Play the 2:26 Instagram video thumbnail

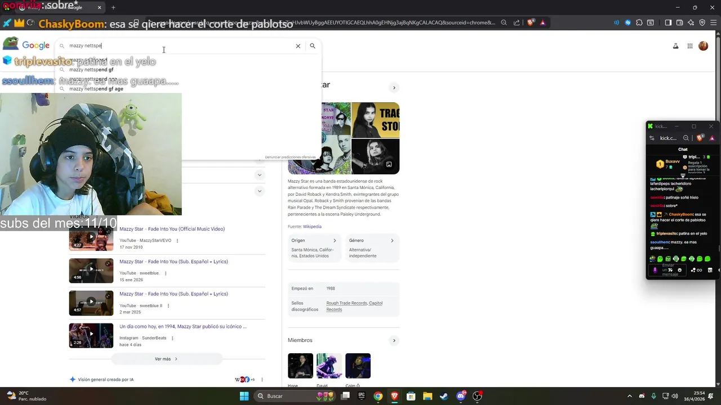tap(91, 335)
